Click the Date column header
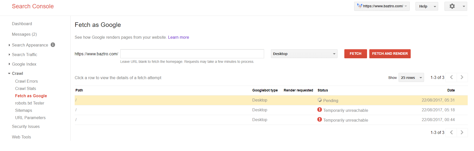The image size is (474, 151). pyautogui.click(x=451, y=90)
